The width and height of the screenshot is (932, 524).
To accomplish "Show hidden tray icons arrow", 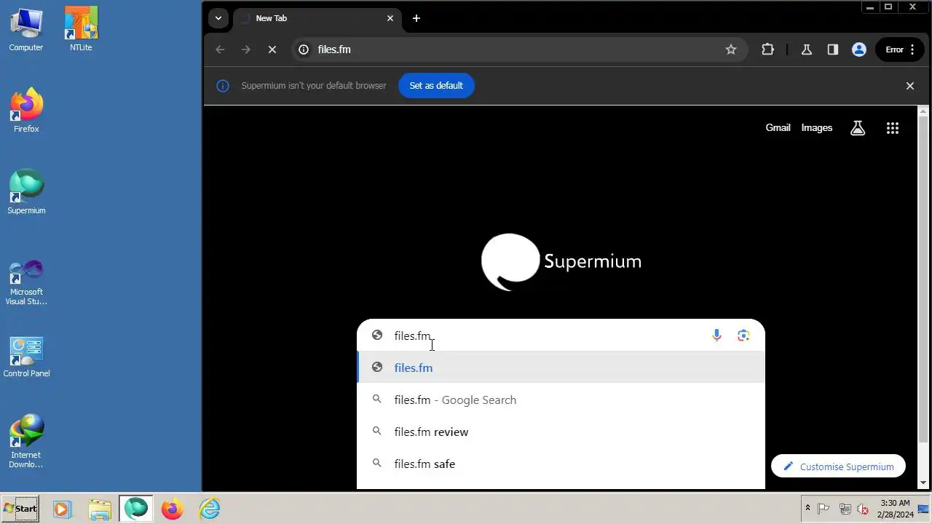I will tap(807, 509).
